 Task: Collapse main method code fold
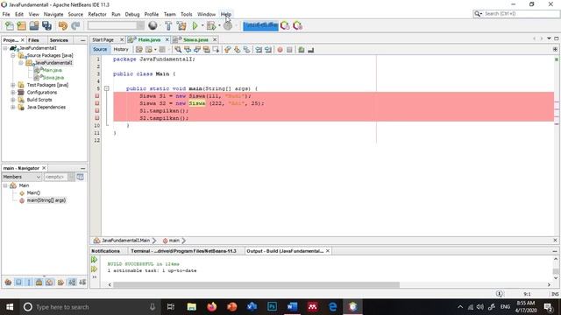(107, 88)
